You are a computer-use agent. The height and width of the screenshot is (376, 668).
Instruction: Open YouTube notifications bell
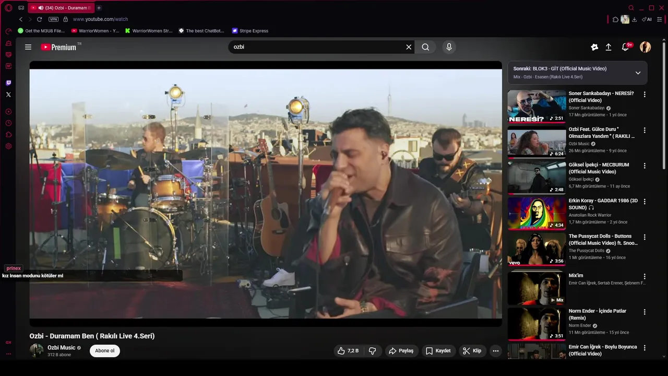[625, 47]
